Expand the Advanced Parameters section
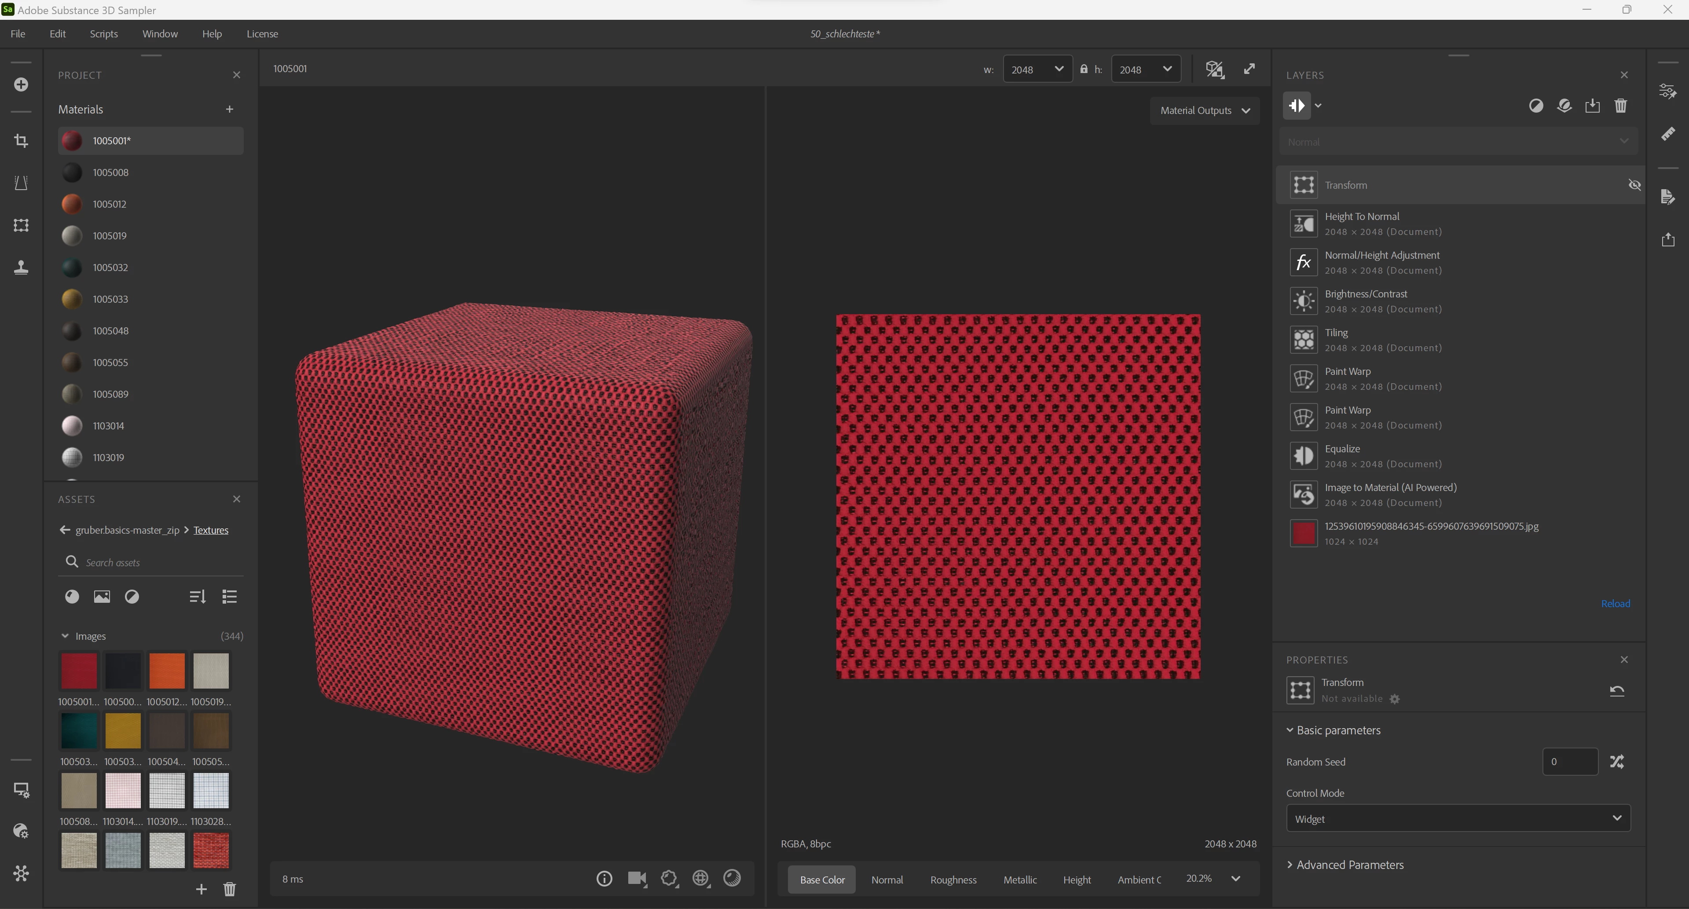Screen dimensions: 1689x909 pyautogui.click(x=1349, y=865)
